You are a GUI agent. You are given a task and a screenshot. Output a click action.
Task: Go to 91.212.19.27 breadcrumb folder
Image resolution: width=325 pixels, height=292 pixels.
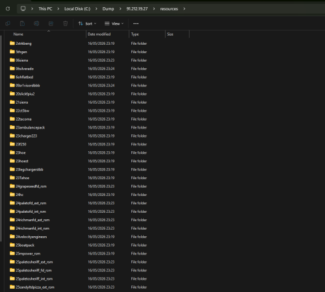(x=137, y=9)
